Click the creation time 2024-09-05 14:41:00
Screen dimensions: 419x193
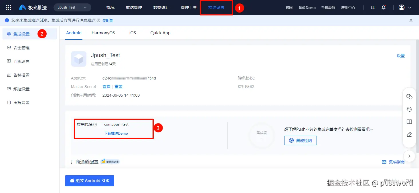121,95
